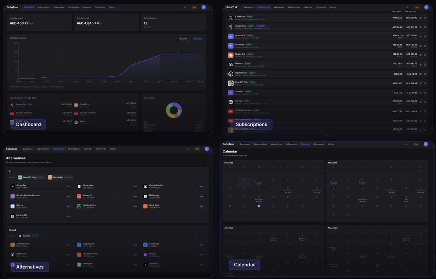Viewport: 436px width, 279px height.
Task: Click the Mar 2026 month header in Calendar
Action: [333, 163]
